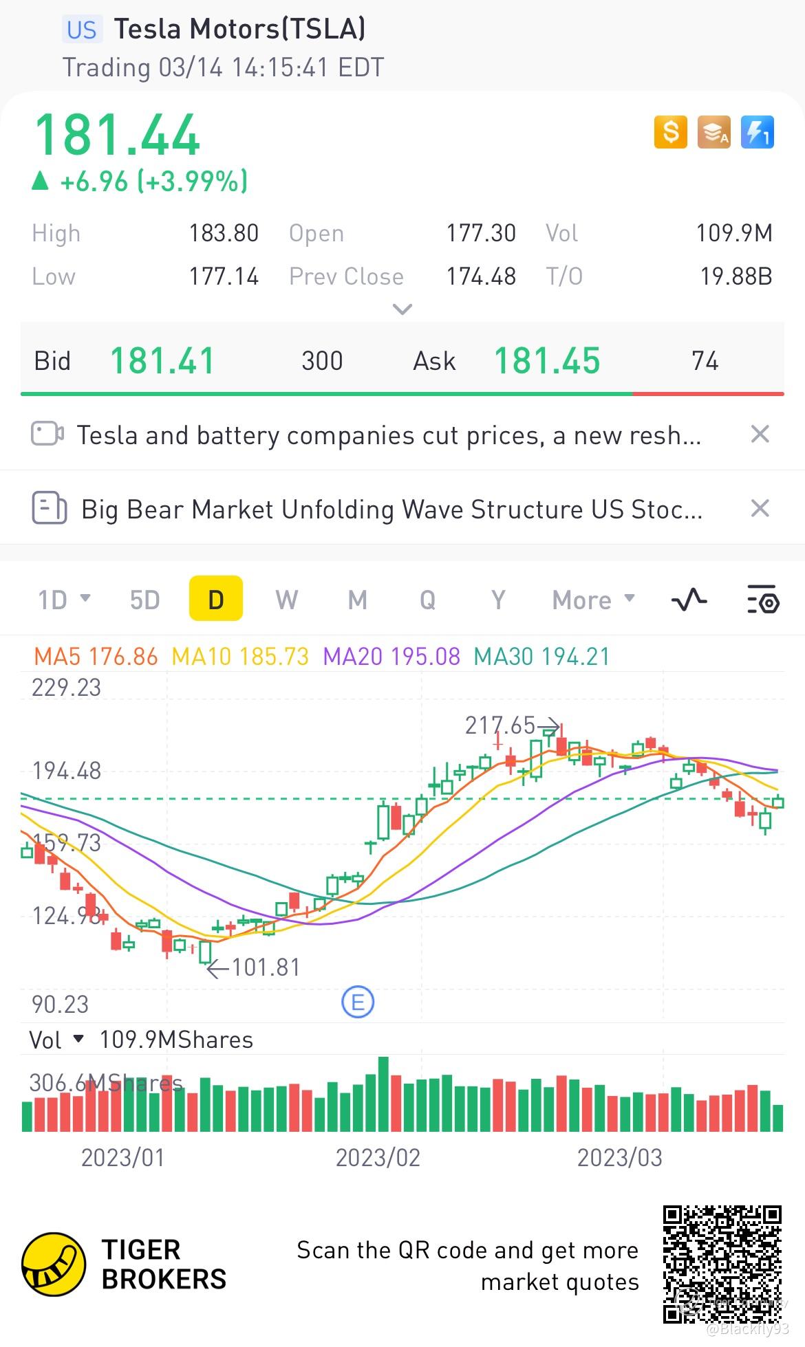
Task: Expand the quote details chevron
Action: point(402,309)
